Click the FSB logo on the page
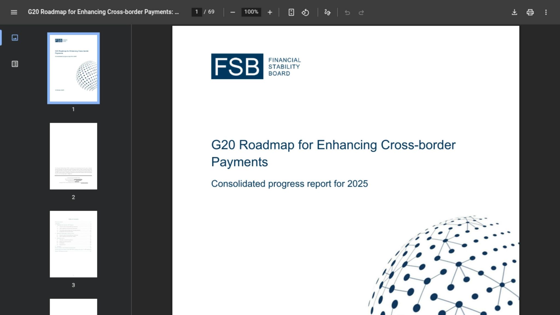This screenshot has height=315, width=560. click(x=237, y=66)
